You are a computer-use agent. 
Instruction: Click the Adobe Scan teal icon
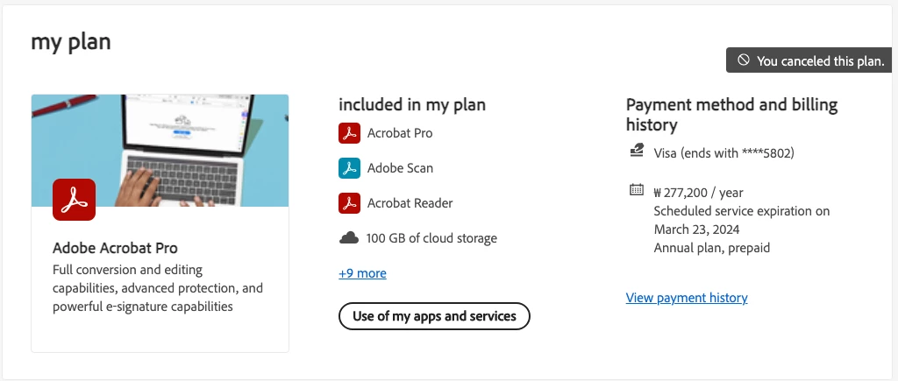[349, 168]
